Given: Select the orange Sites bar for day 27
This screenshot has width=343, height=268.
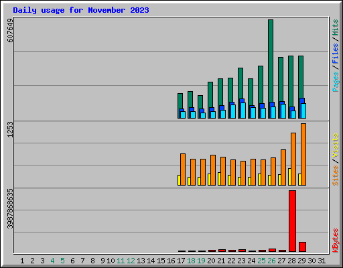Looking at the screenshot, I should [x=283, y=167].
